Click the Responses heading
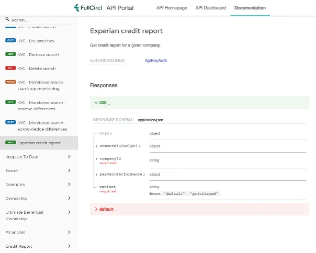The image size is (316, 253). pyautogui.click(x=104, y=85)
